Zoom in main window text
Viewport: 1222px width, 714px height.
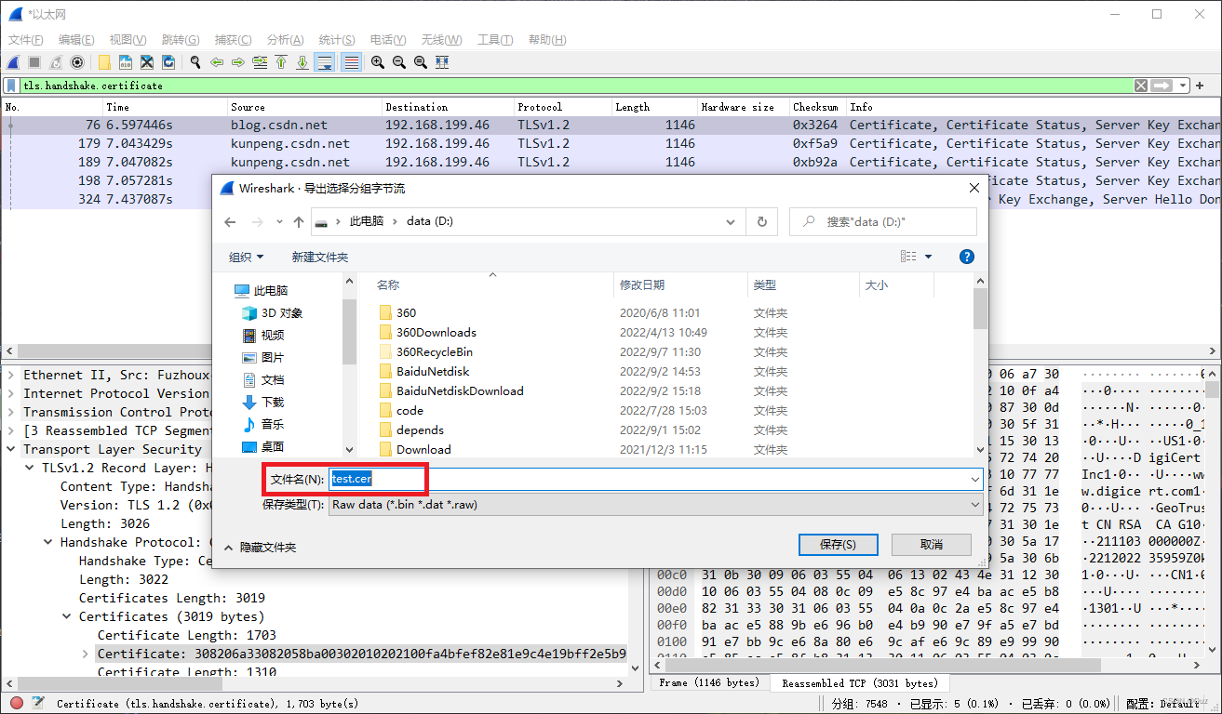[x=378, y=62]
